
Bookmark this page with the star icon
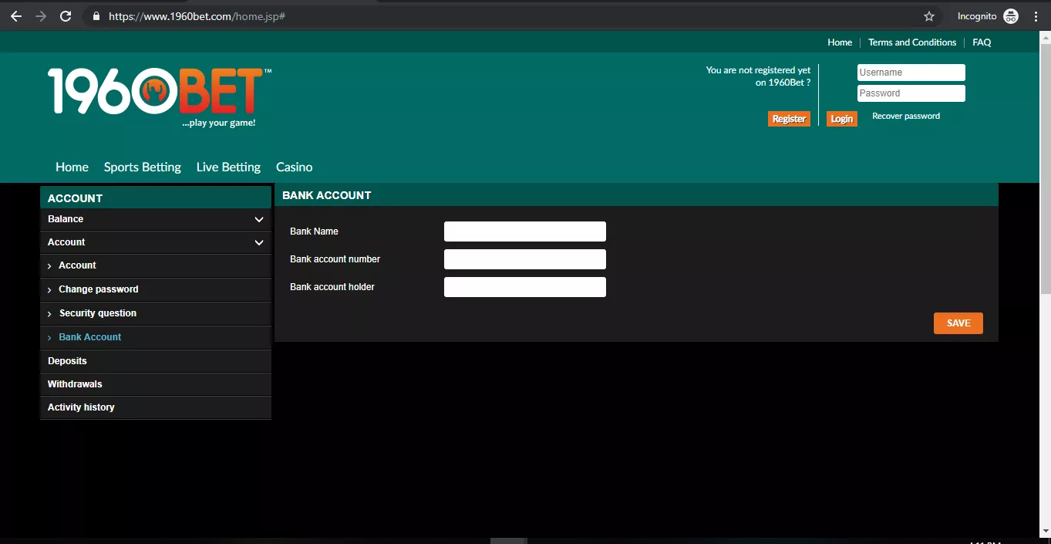(x=929, y=16)
